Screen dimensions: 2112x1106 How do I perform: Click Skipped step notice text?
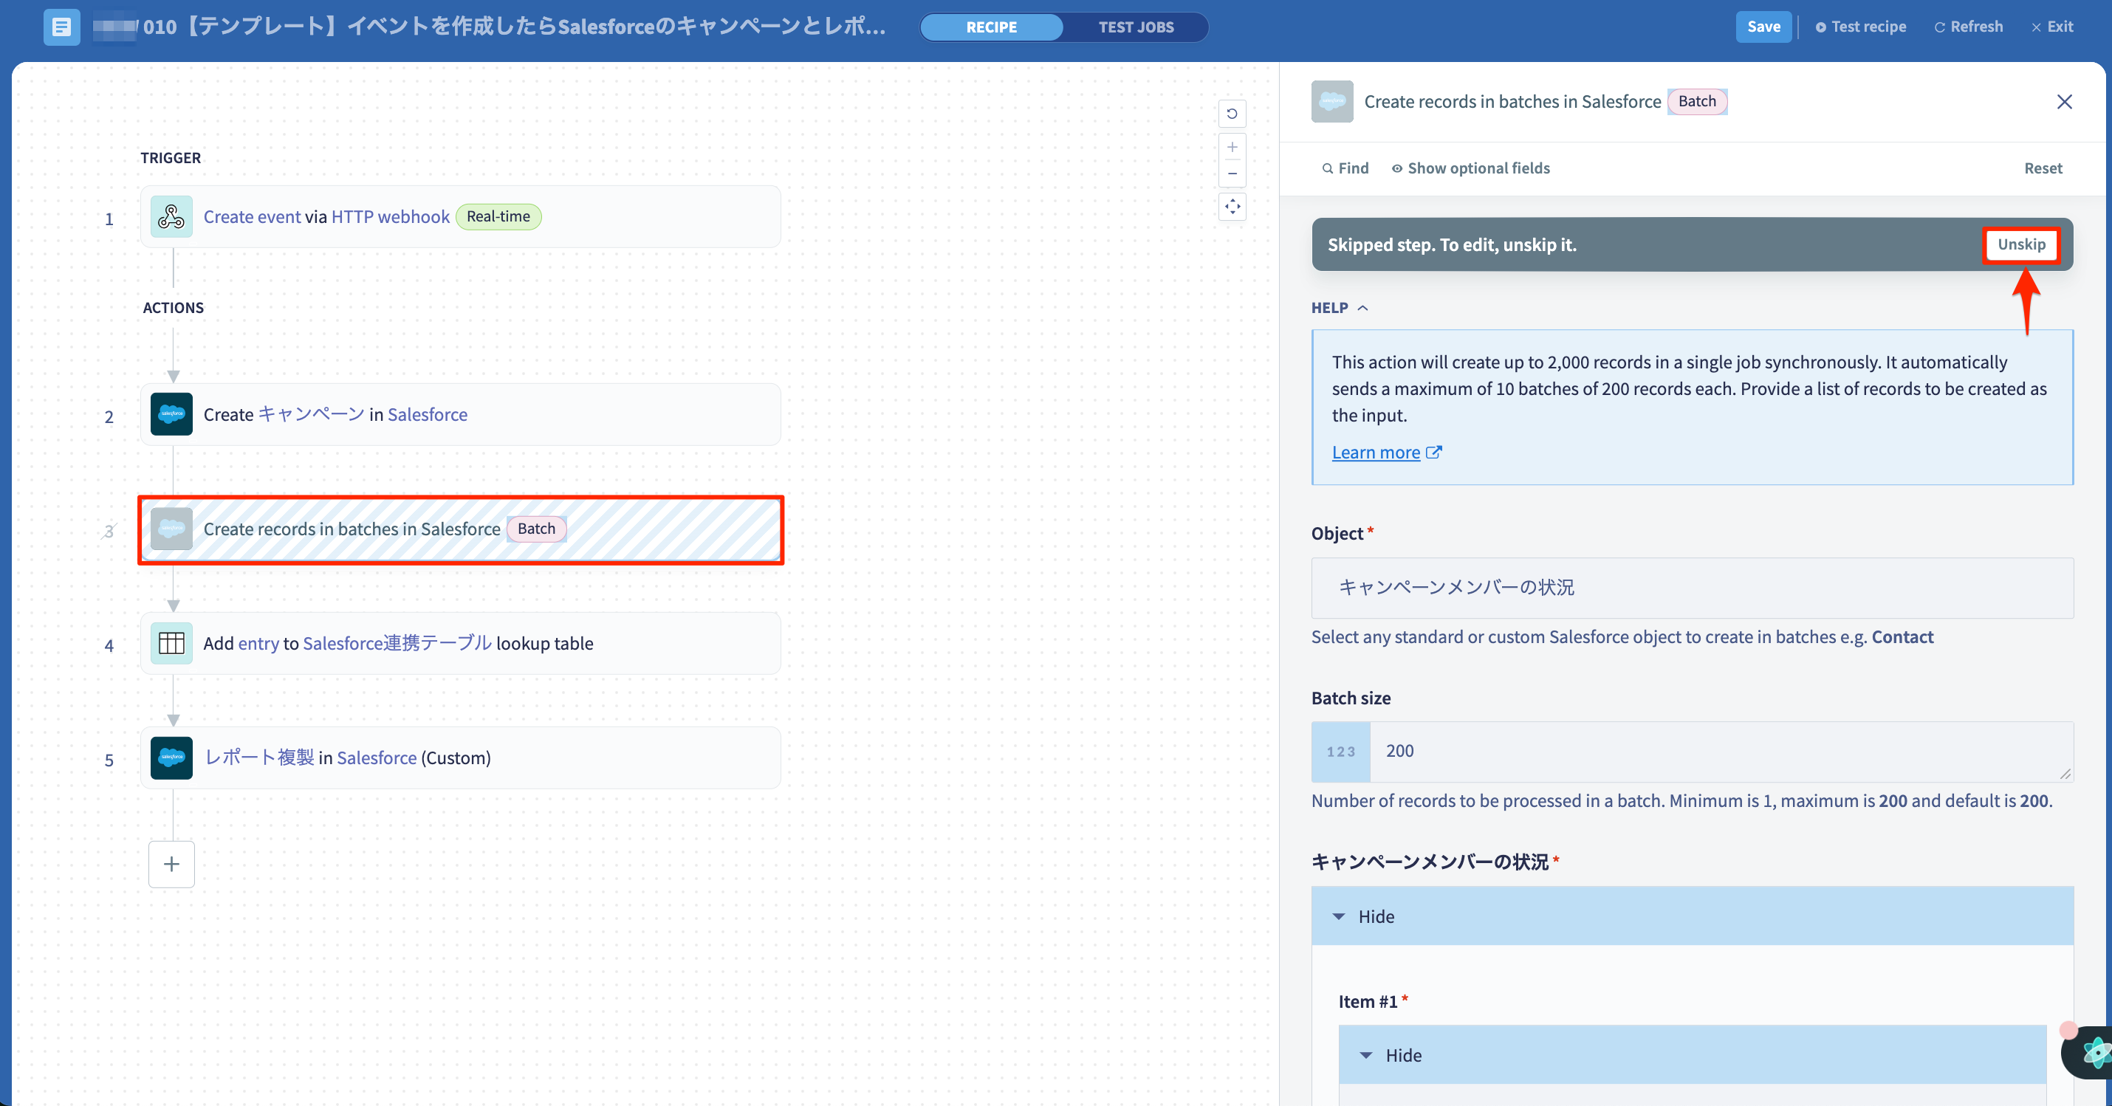1452,244
